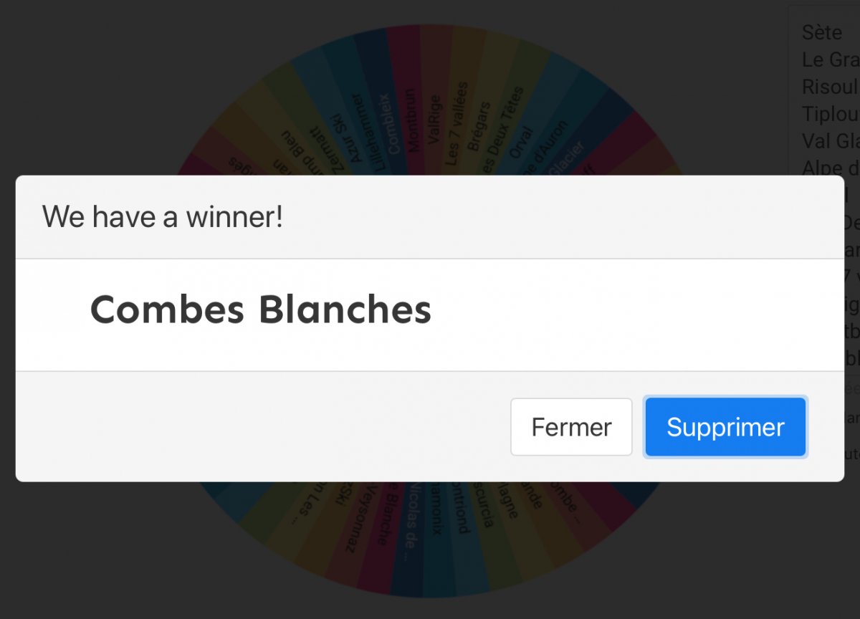The image size is (860, 619).
Task: Click the Le Gra entry line
Action: pos(829,59)
